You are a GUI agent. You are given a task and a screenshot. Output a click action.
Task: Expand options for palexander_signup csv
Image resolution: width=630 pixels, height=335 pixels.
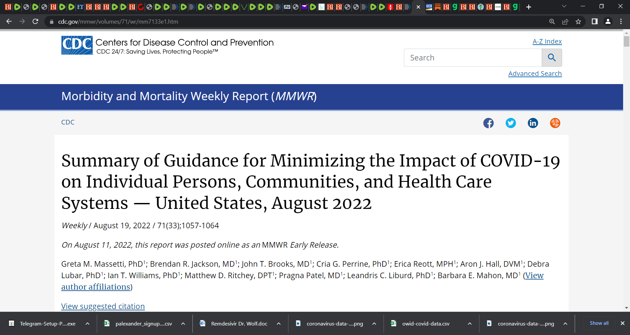183,324
